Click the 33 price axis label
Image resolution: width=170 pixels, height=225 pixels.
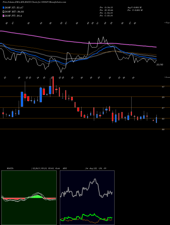click(x=163, y=130)
